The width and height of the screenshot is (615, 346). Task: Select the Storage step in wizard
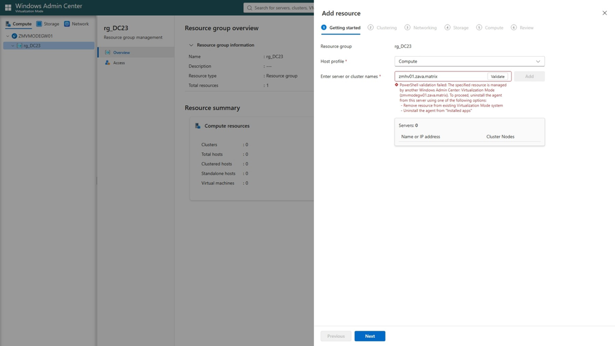tap(457, 28)
